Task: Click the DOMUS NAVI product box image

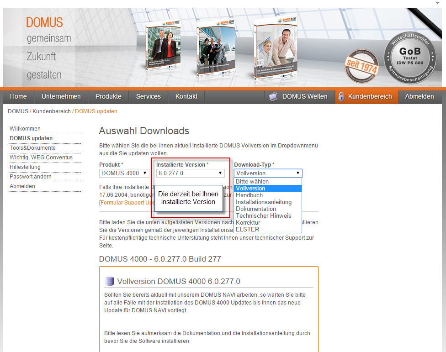Action: pos(276,49)
